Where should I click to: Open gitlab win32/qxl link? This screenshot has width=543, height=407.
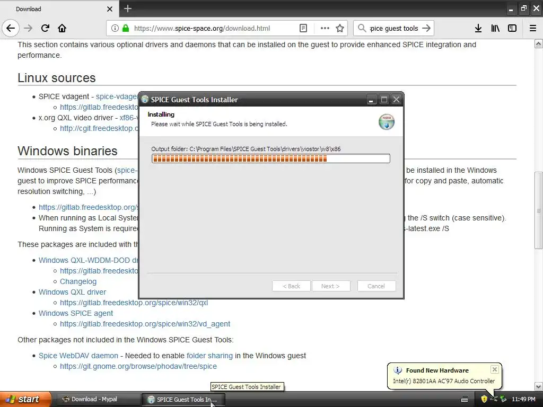(x=134, y=303)
